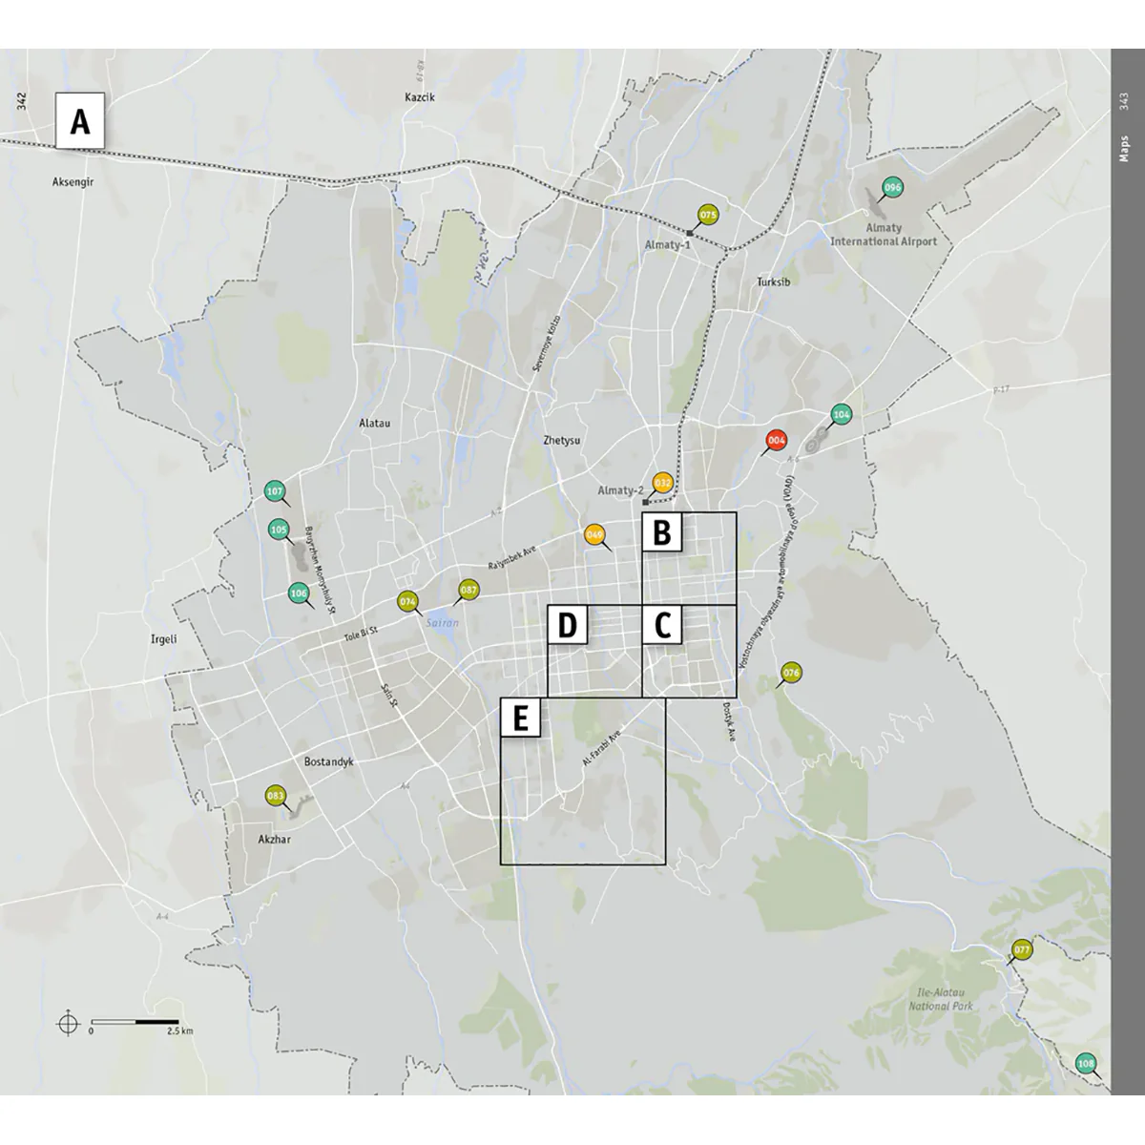This screenshot has width=1145, height=1145.
Task: Click the large A map label
Action: tap(80, 121)
